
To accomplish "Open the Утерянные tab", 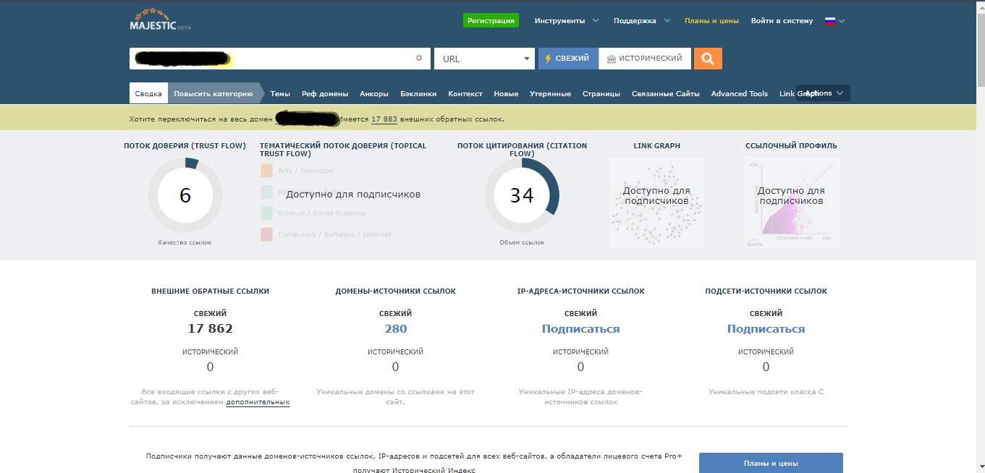I will pyautogui.click(x=550, y=94).
